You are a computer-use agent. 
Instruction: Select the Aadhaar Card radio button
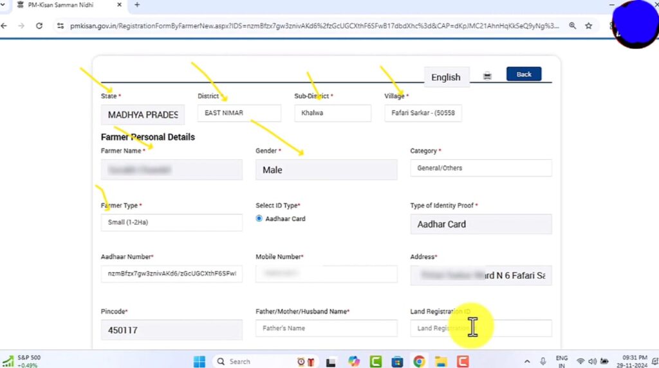tap(259, 218)
